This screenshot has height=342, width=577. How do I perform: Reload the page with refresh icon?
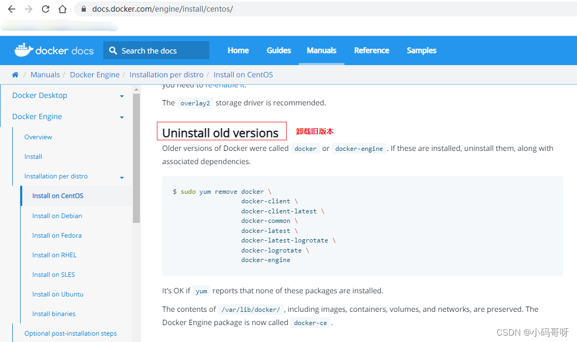point(46,9)
